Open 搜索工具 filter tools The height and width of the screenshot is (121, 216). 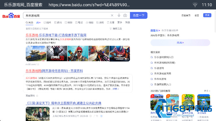(x=116, y=29)
